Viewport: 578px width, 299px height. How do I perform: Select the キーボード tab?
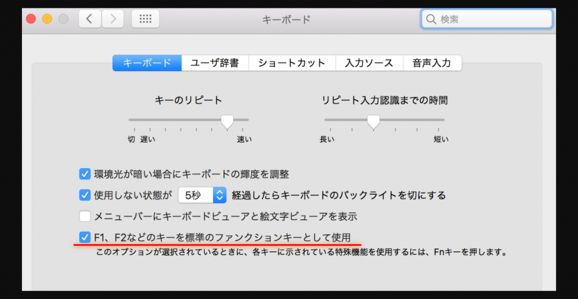coord(147,63)
